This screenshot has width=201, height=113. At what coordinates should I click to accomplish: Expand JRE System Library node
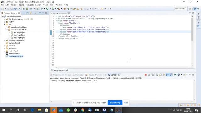tap(4, 19)
